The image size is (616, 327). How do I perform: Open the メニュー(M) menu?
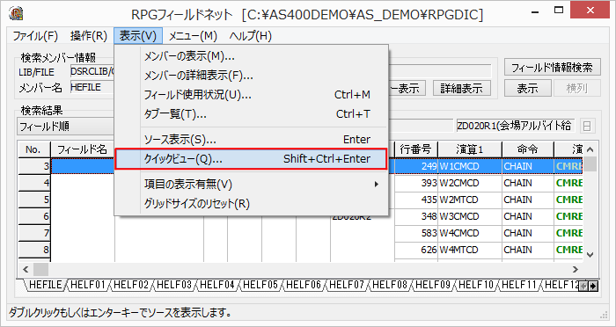click(193, 36)
